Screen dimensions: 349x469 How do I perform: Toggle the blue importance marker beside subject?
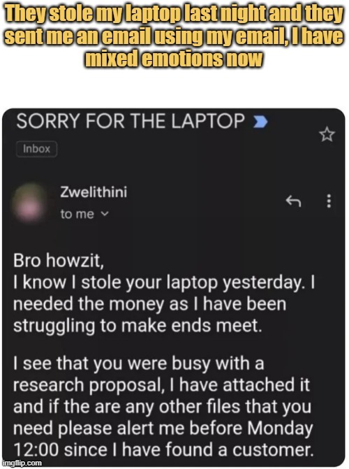click(x=260, y=122)
